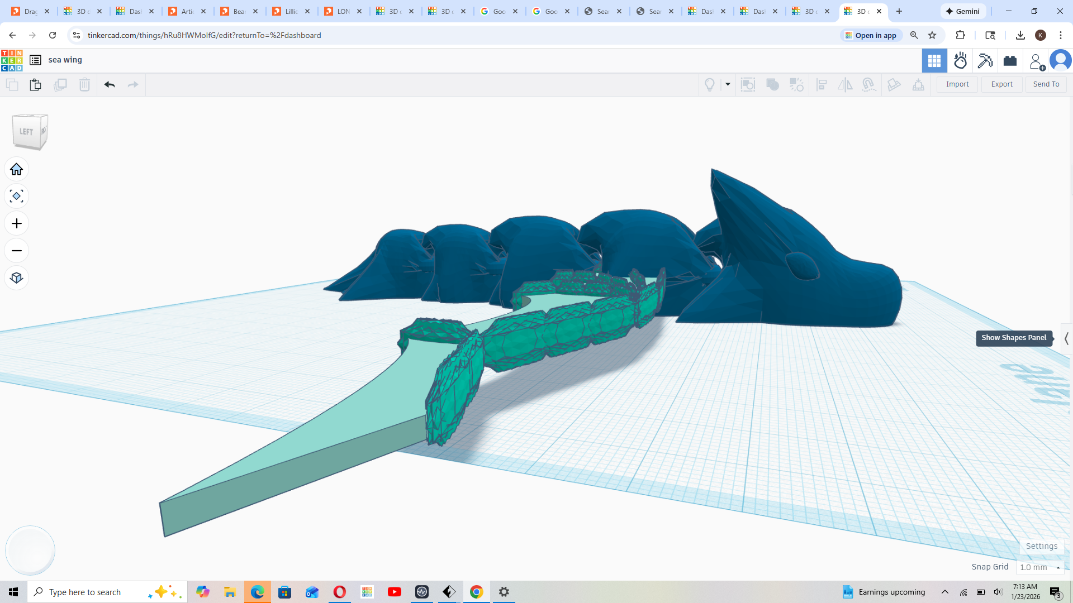
Task: Redo the last action
Action: pos(133,85)
